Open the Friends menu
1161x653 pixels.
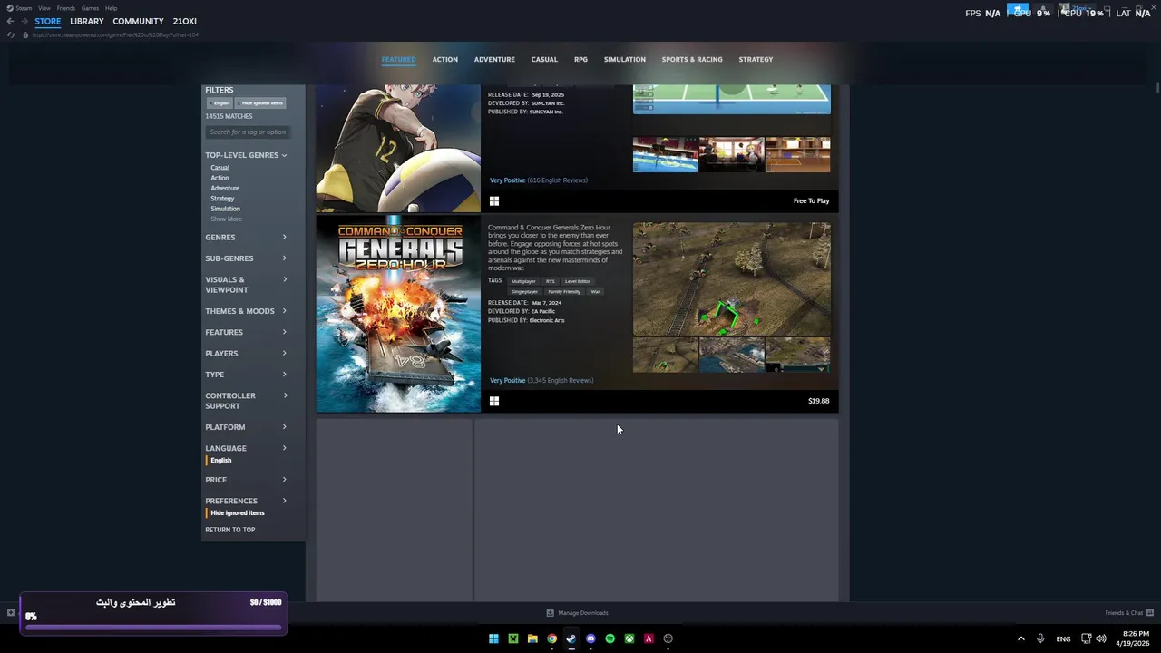66,8
